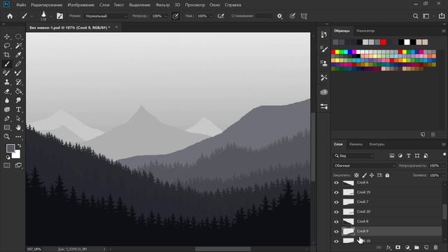Screen dimensions: 448x252
Task: Toggle pressure for opacity icon
Action: [x=176, y=16]
